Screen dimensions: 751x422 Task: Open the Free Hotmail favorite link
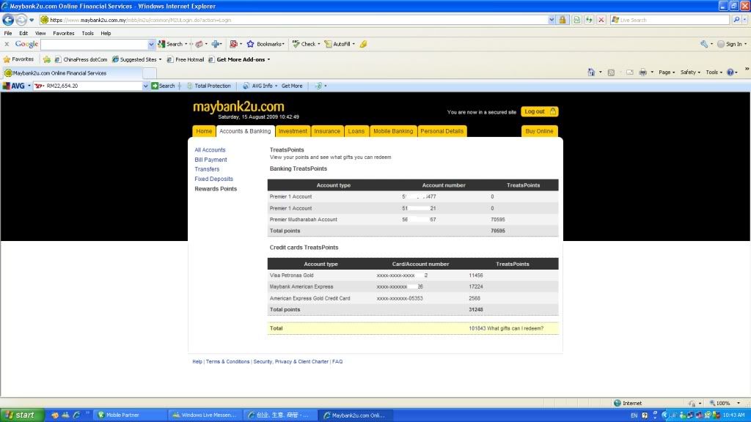(x=186, y=59)
